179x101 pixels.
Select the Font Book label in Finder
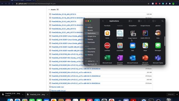pyautogui.click(x=107, y=26)
